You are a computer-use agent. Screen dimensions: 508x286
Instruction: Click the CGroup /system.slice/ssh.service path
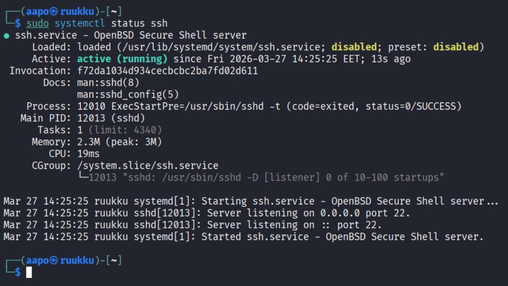148,166
